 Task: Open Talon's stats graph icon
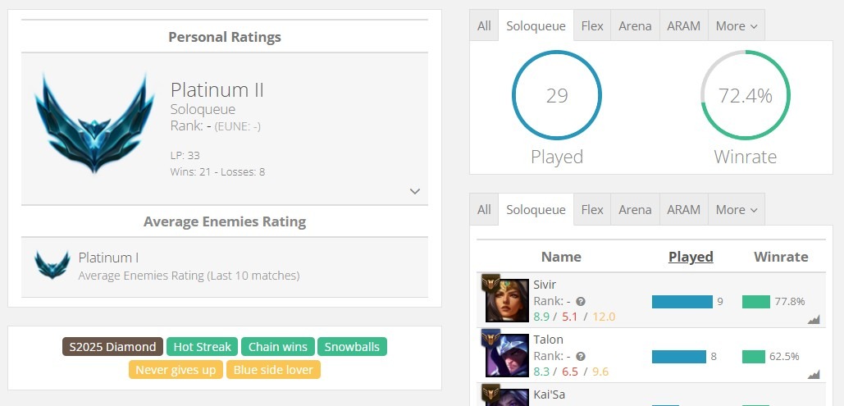click(814, 374)
